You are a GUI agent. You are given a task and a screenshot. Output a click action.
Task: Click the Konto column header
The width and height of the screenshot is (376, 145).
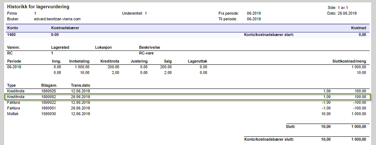[x=12, y=28]
